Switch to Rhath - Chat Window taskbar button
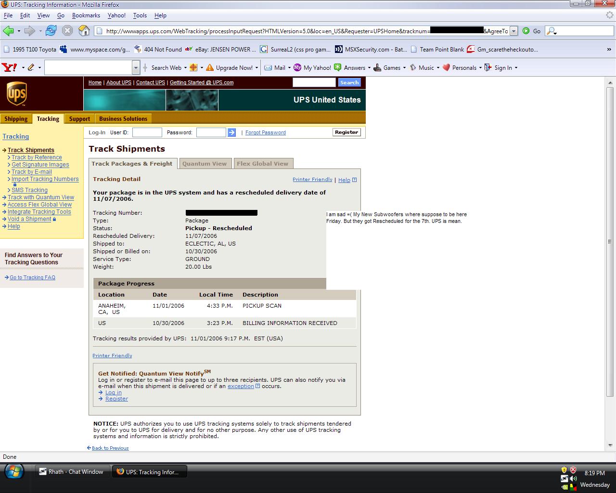Viewport: 616px width, 493px height. point(73,472)
